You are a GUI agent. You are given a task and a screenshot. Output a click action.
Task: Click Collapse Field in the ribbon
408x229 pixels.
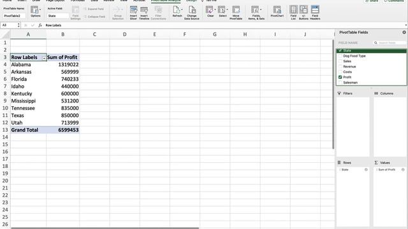94,17
